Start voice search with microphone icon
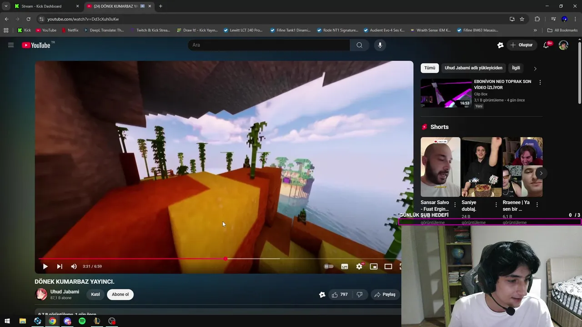582x327 pixels. [x=380, y=45]
